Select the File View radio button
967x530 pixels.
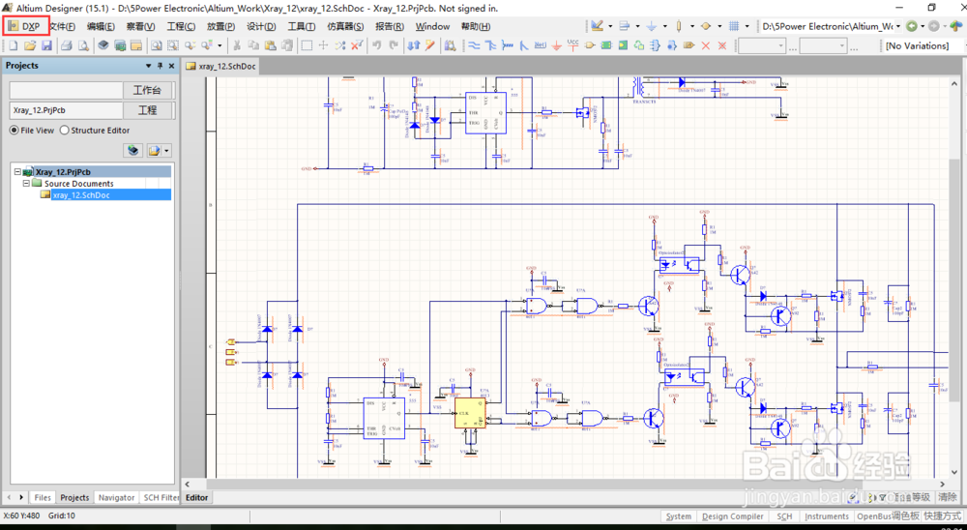click(15, 131)
